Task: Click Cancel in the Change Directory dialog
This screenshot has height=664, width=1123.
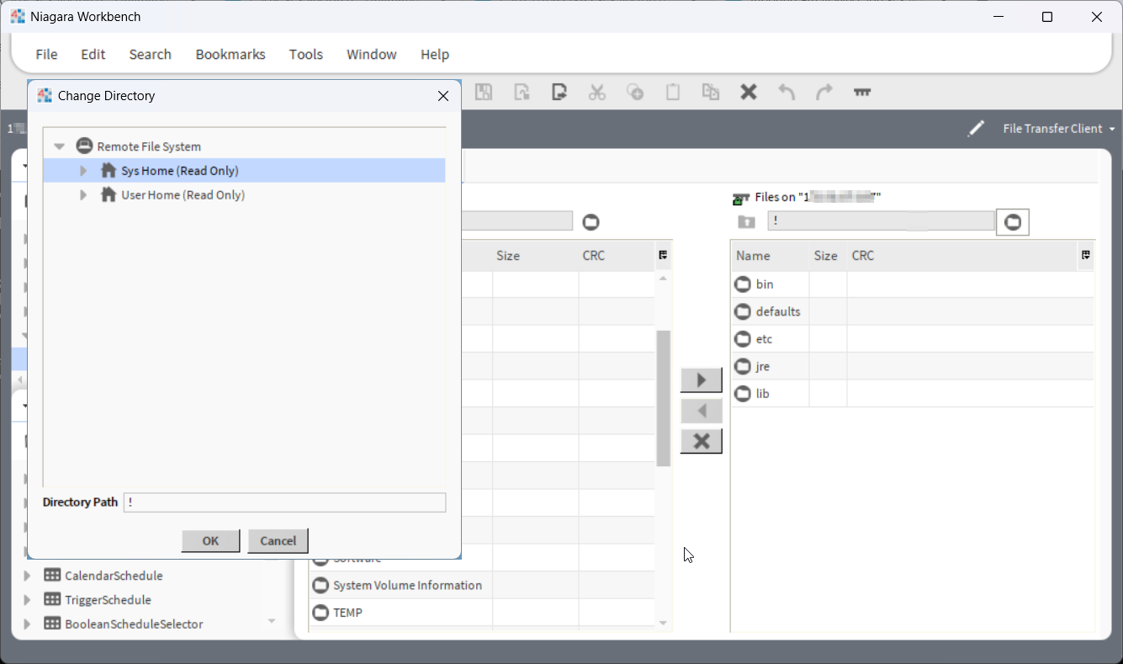Action: coord(278,541)
